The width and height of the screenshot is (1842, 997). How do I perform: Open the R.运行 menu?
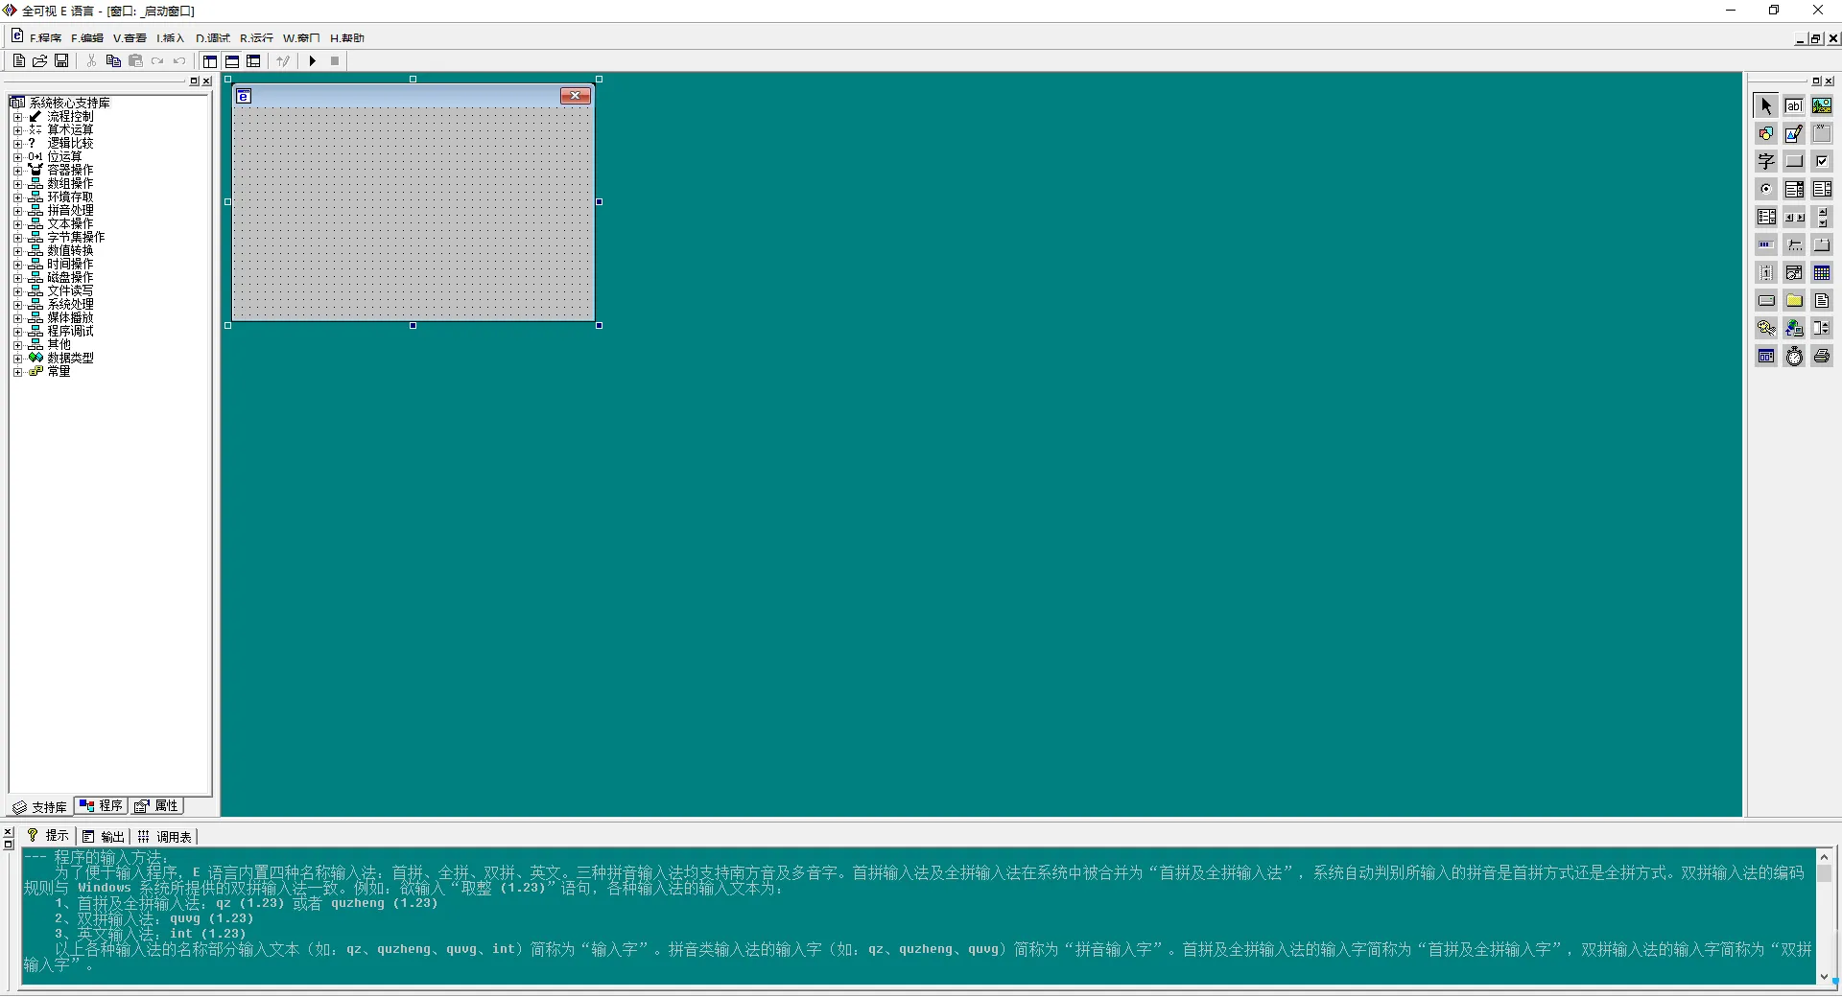point(256,38)
